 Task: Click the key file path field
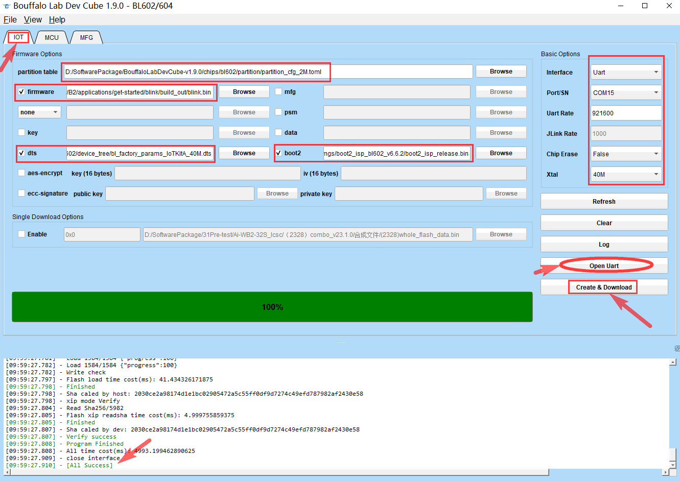click(x=140, y=133)
